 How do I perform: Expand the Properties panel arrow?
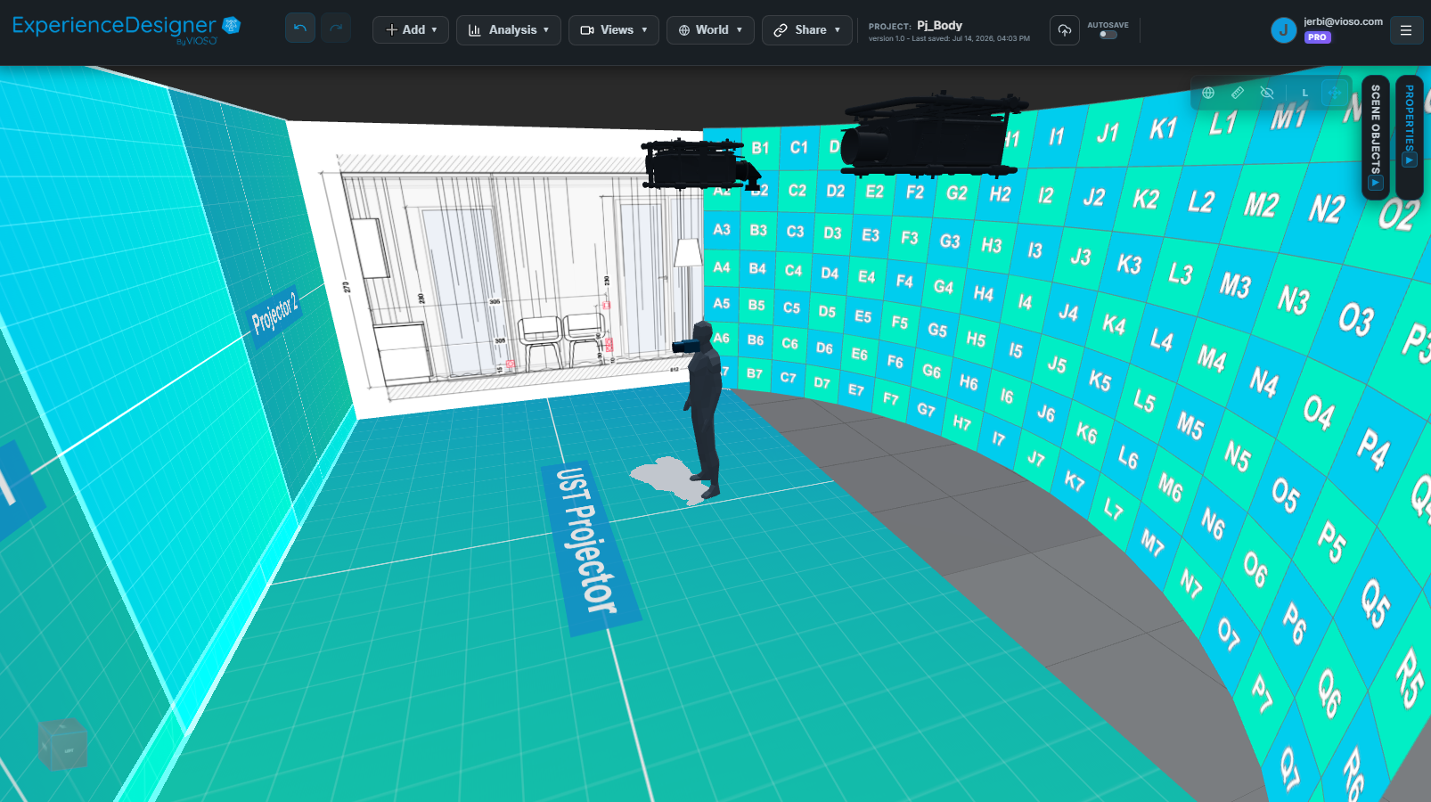(x=1410, y=160)
